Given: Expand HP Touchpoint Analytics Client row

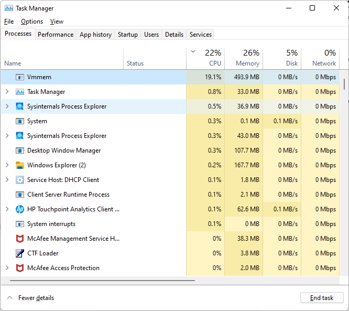Looking at the screenshot, I should coord(7,209).
